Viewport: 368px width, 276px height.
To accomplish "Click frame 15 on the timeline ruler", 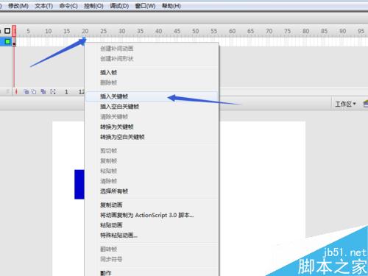I will [67, 31].
